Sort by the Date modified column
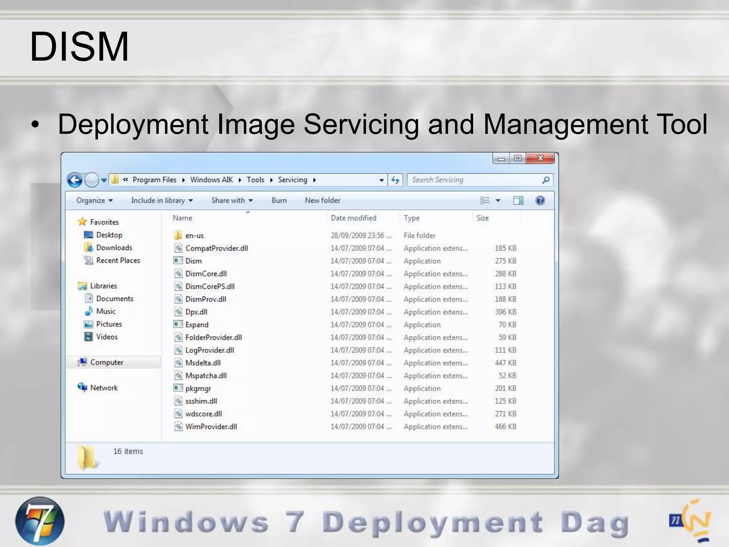729x547 pixels. 353,218
